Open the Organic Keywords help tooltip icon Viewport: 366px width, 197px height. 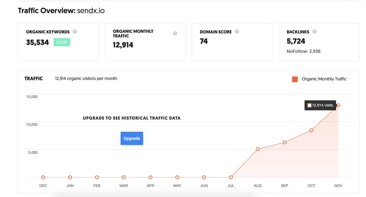pos(75,31)
